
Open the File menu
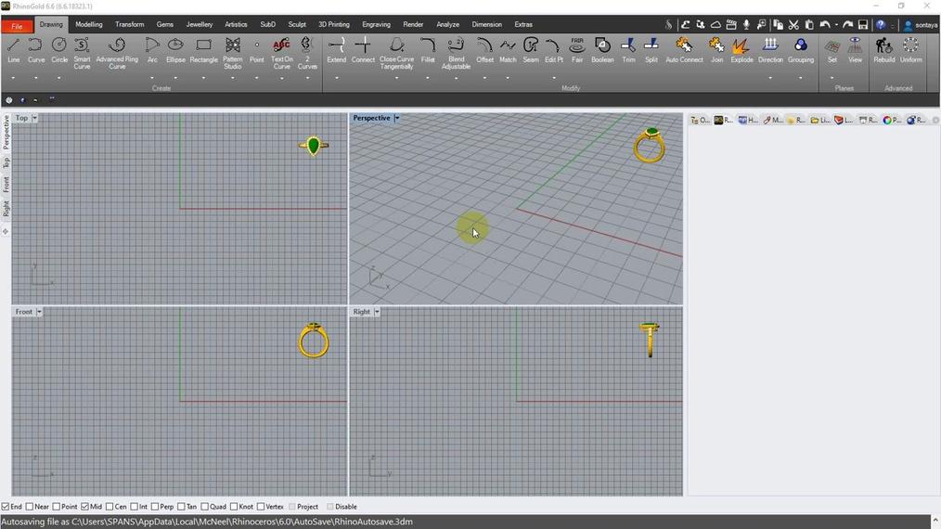pyautogui.click(x=17, y=26)
